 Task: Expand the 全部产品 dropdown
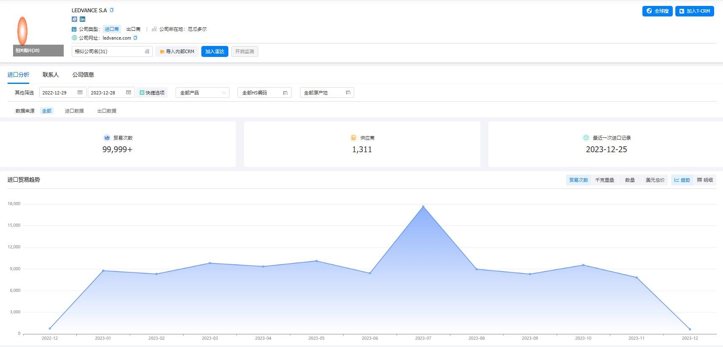(203, 93)
